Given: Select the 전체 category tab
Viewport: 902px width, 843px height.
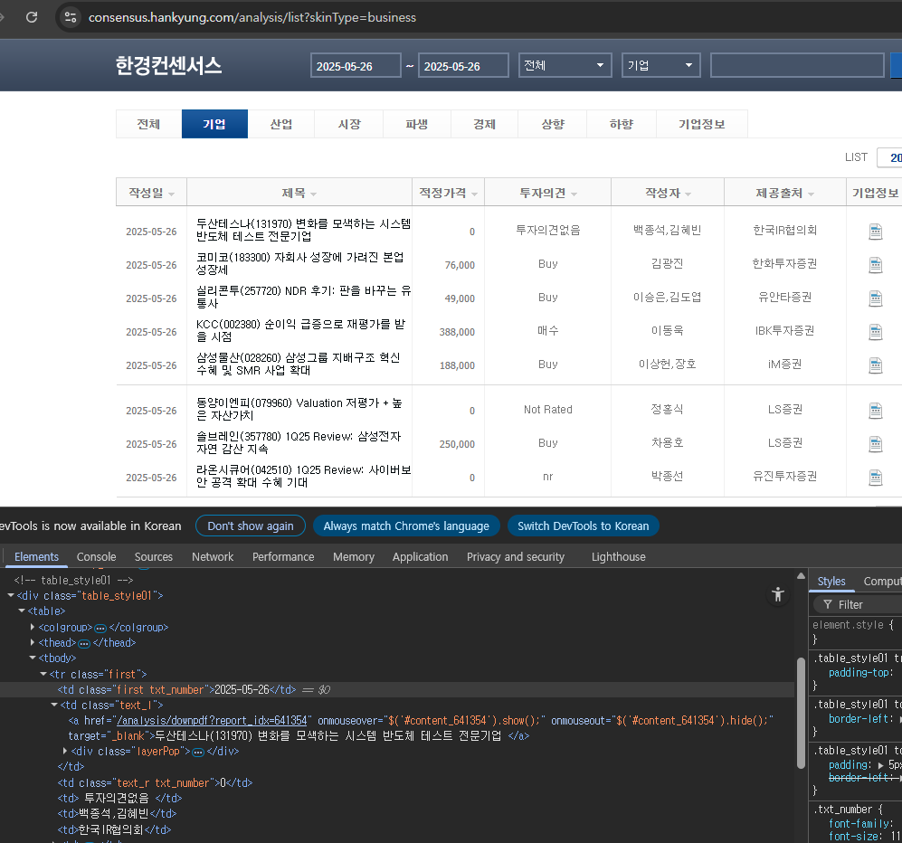Looking at the screenshot, I should tap(148, 124).
